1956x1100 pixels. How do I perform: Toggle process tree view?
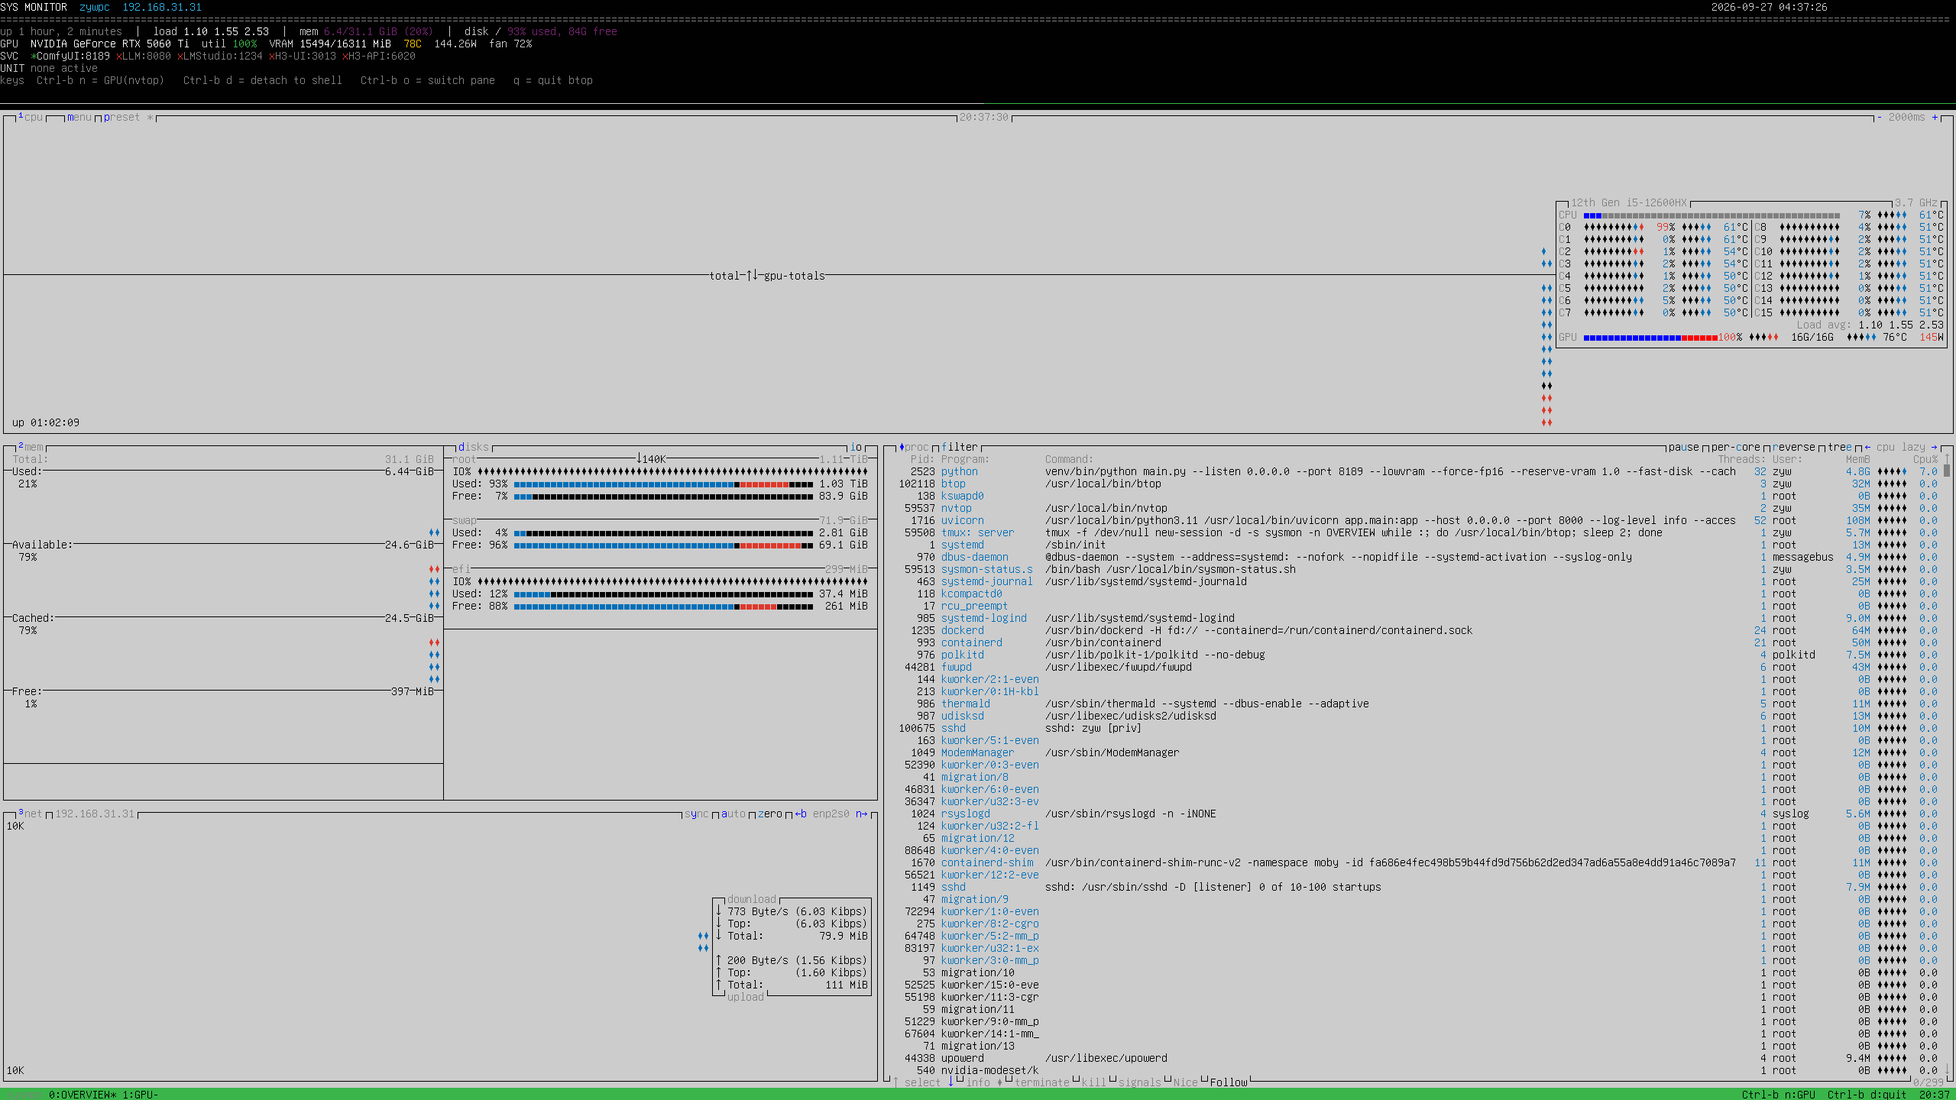(1840, 447)
